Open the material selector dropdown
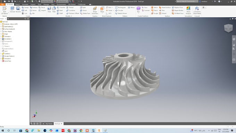The height and width of the screenshot is (133, 236). click(47, 1)
